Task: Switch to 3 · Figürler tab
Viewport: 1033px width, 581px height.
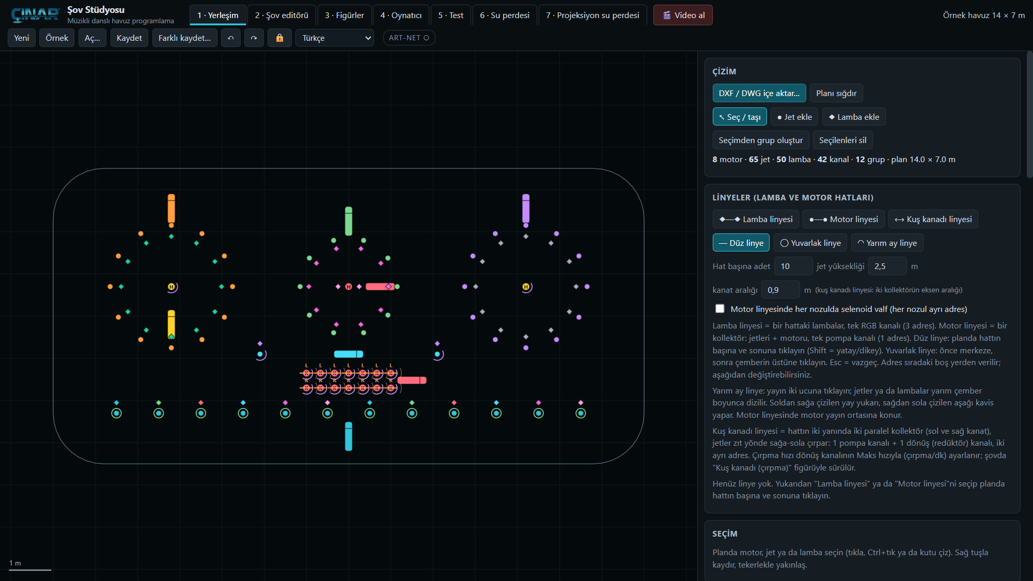Action: click(x=344, y=15)
